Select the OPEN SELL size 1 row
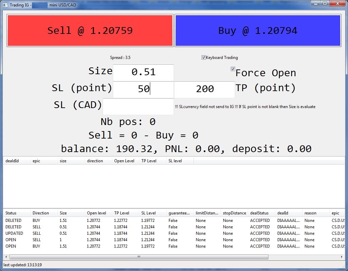The width and height of the screenshot is (348, 271). [x=174, y=240]
